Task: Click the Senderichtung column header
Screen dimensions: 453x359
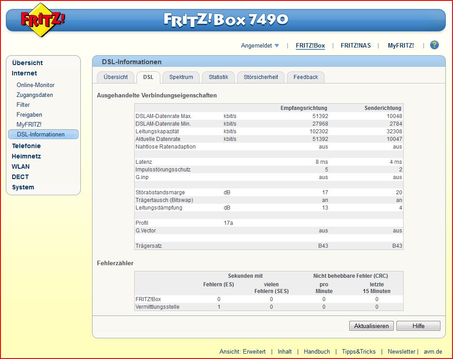Action: pos(383,108)
